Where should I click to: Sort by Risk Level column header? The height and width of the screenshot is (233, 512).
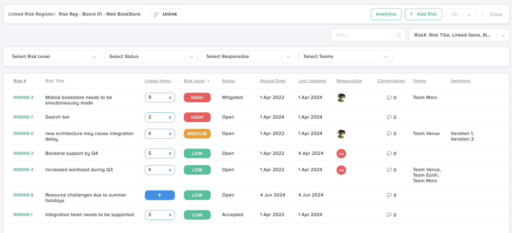[194, 81]
